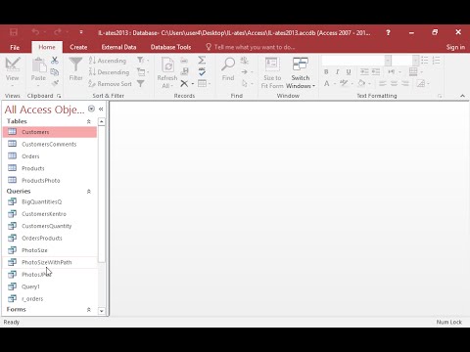The width and height of the screenshot is (470, 352).
Task: Click the Replace icon in Find group
Action: 244,60
